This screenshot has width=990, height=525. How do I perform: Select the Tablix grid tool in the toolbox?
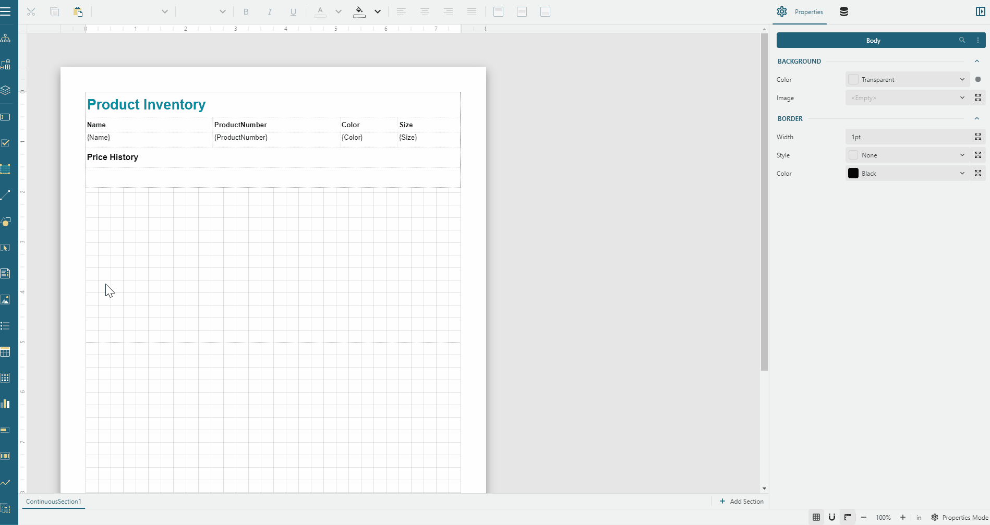pyautogui.click(x=6, y=378)
